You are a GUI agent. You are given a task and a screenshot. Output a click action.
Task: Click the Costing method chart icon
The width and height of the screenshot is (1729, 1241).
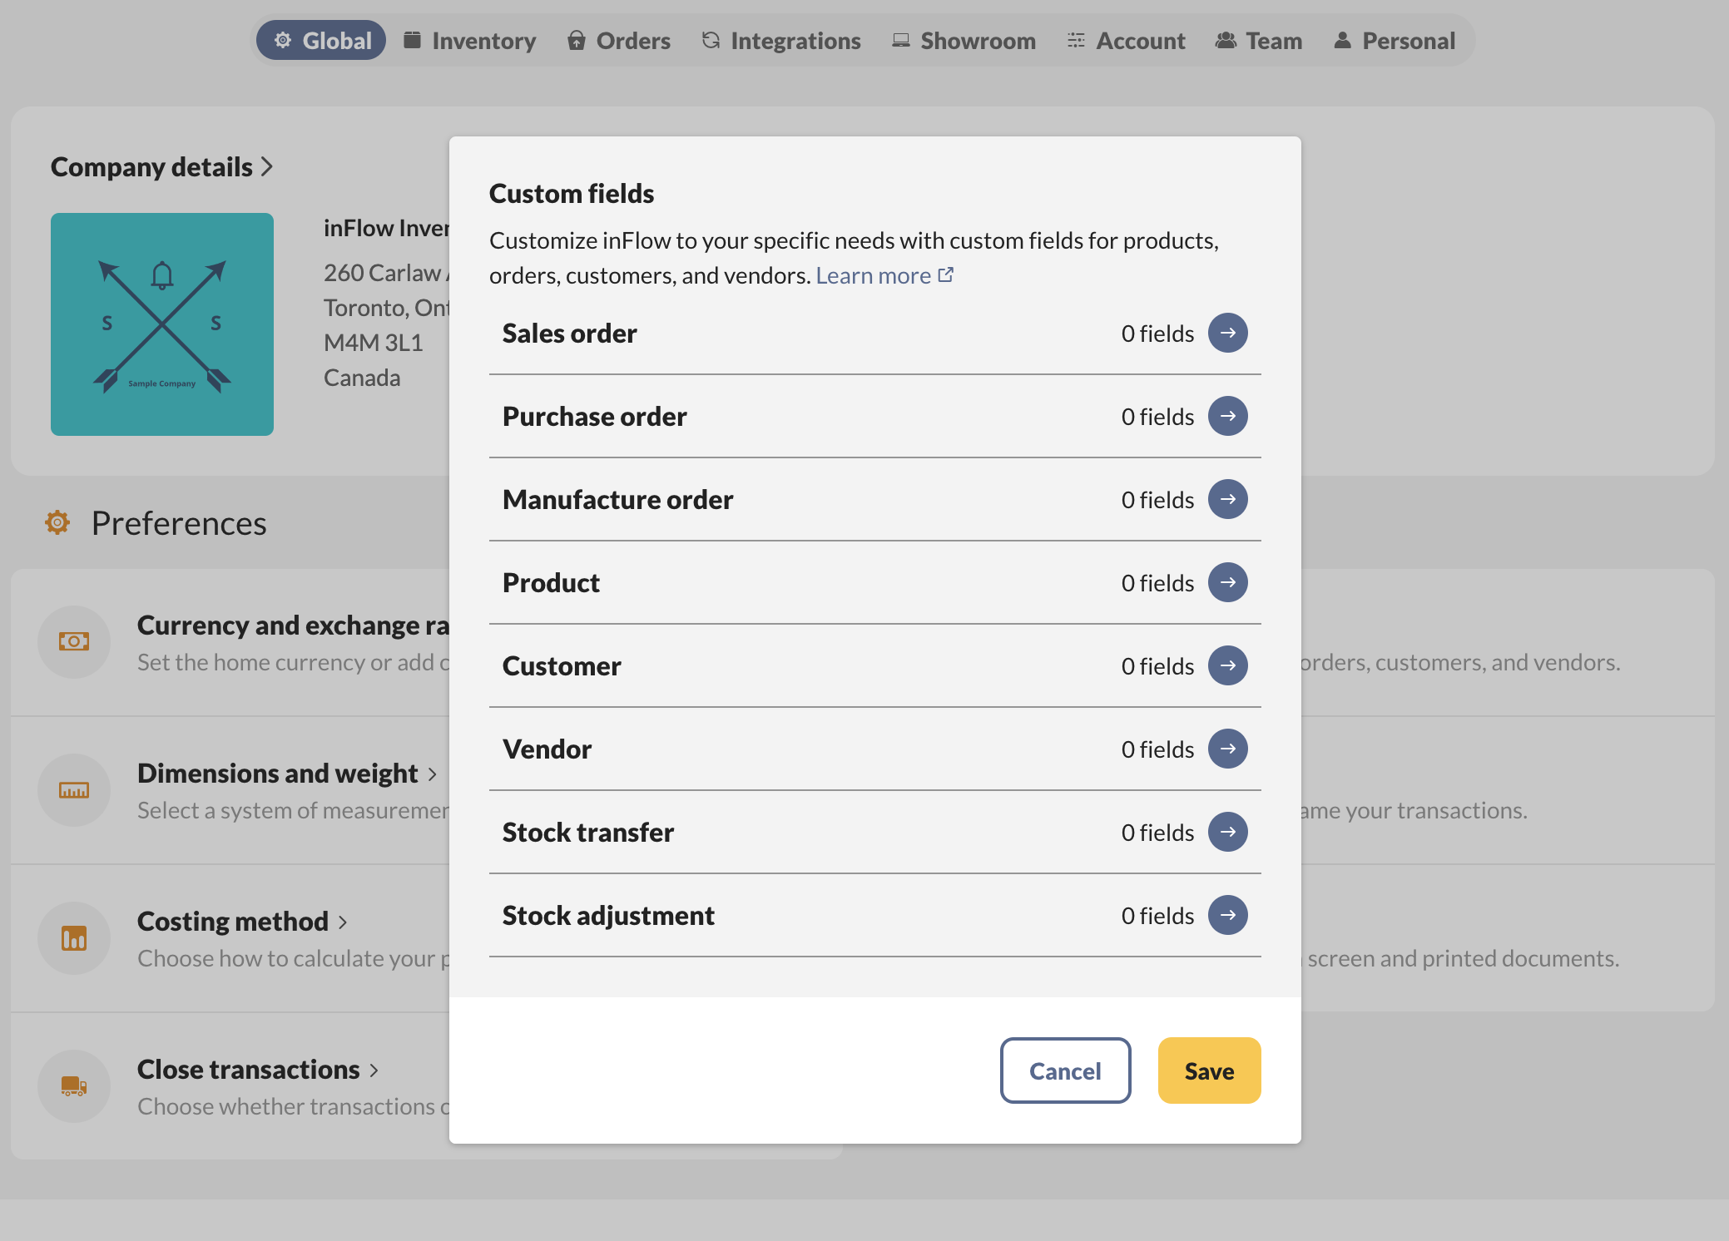[74, 937]
